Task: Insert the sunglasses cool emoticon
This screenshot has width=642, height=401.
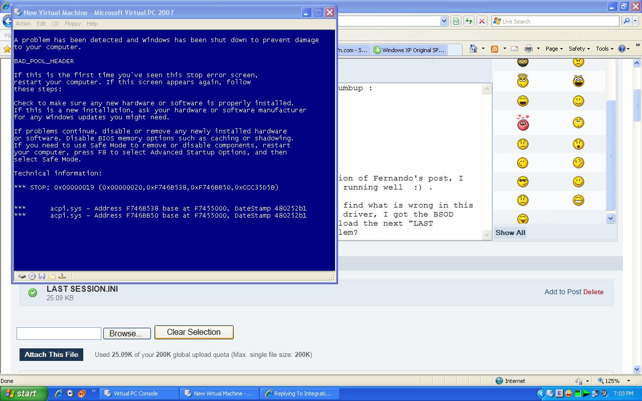Action: pos(523,181)
